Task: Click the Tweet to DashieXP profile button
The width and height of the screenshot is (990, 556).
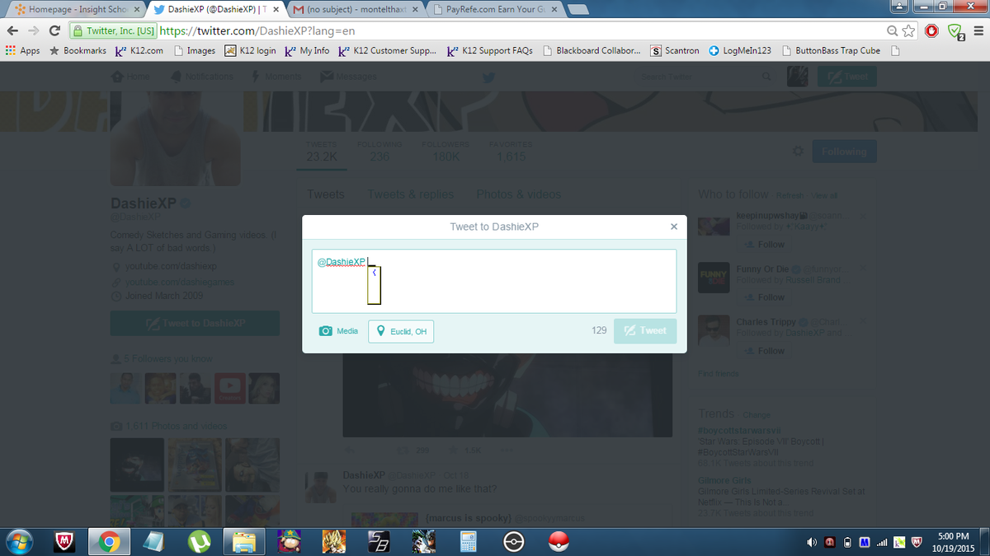Action: 195,323
